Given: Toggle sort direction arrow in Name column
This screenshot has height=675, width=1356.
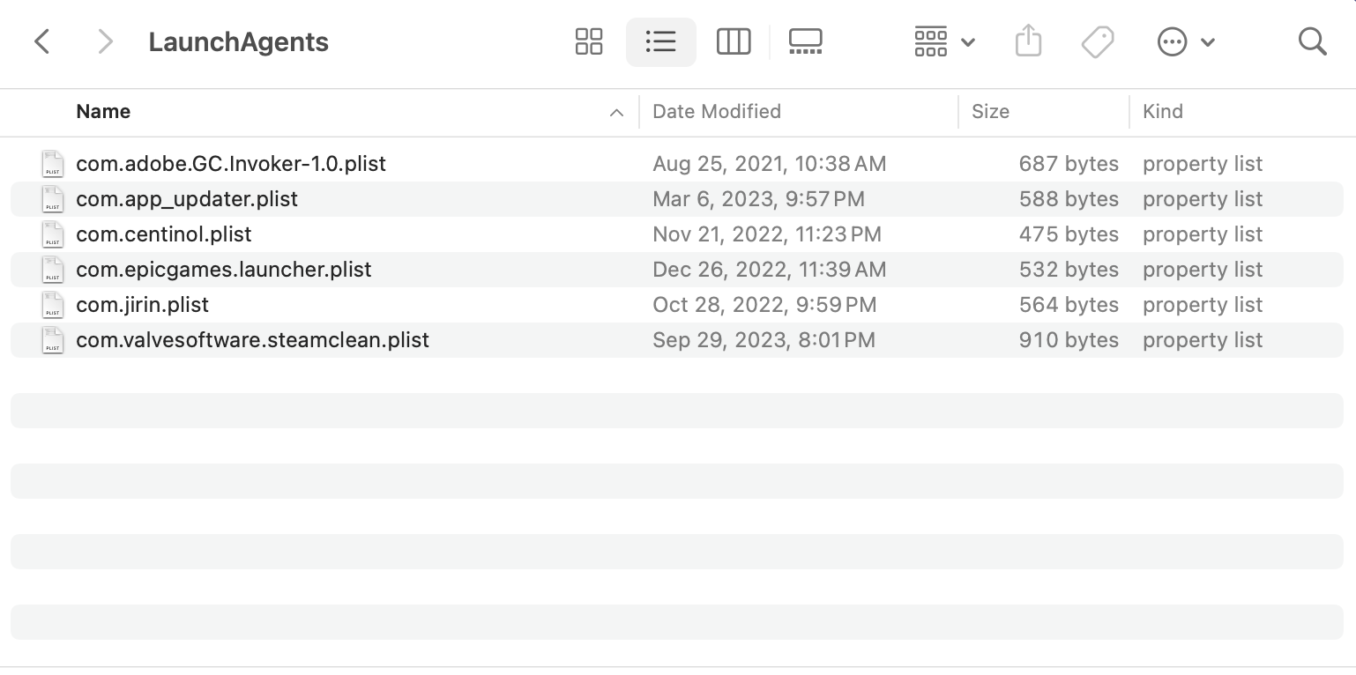Looking at the screenshot, I should pos(616,112).
